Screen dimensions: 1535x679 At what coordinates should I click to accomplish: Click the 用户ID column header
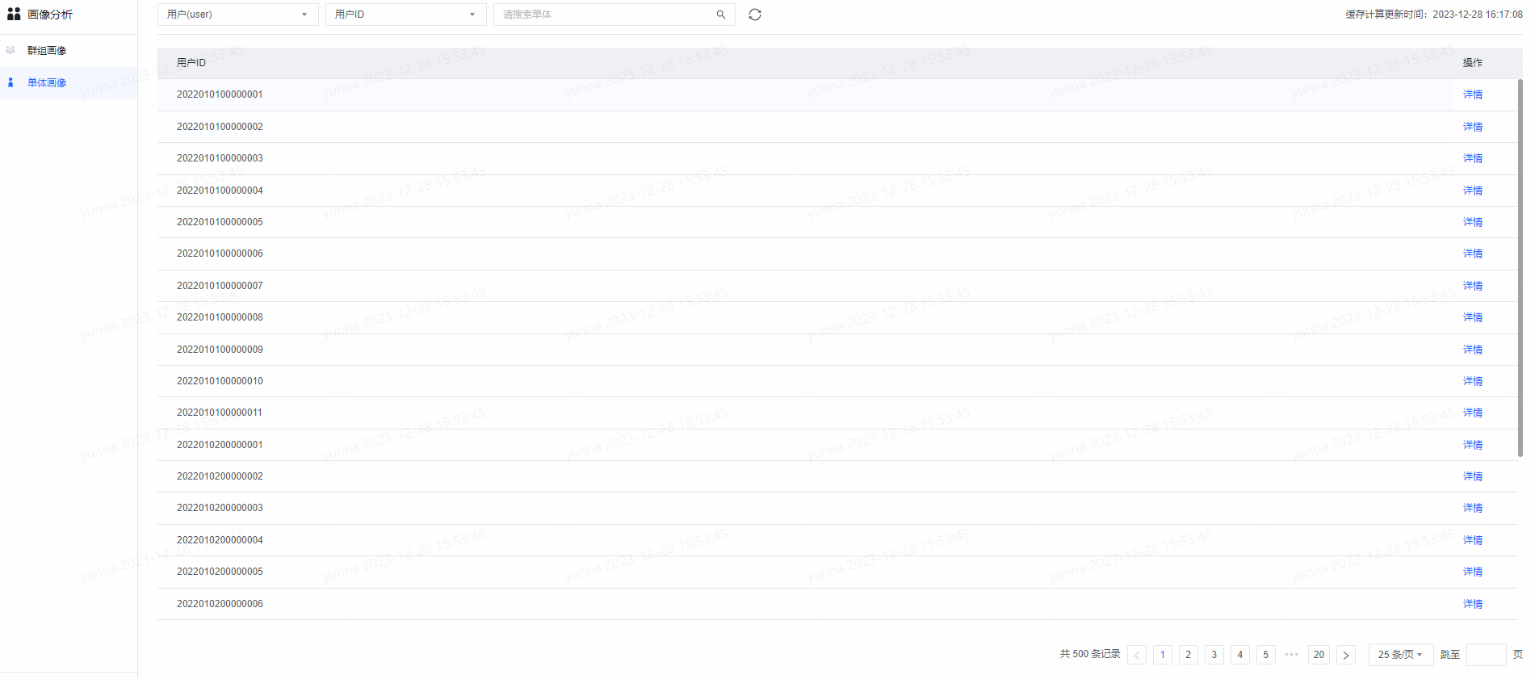[x=191, y=63]
